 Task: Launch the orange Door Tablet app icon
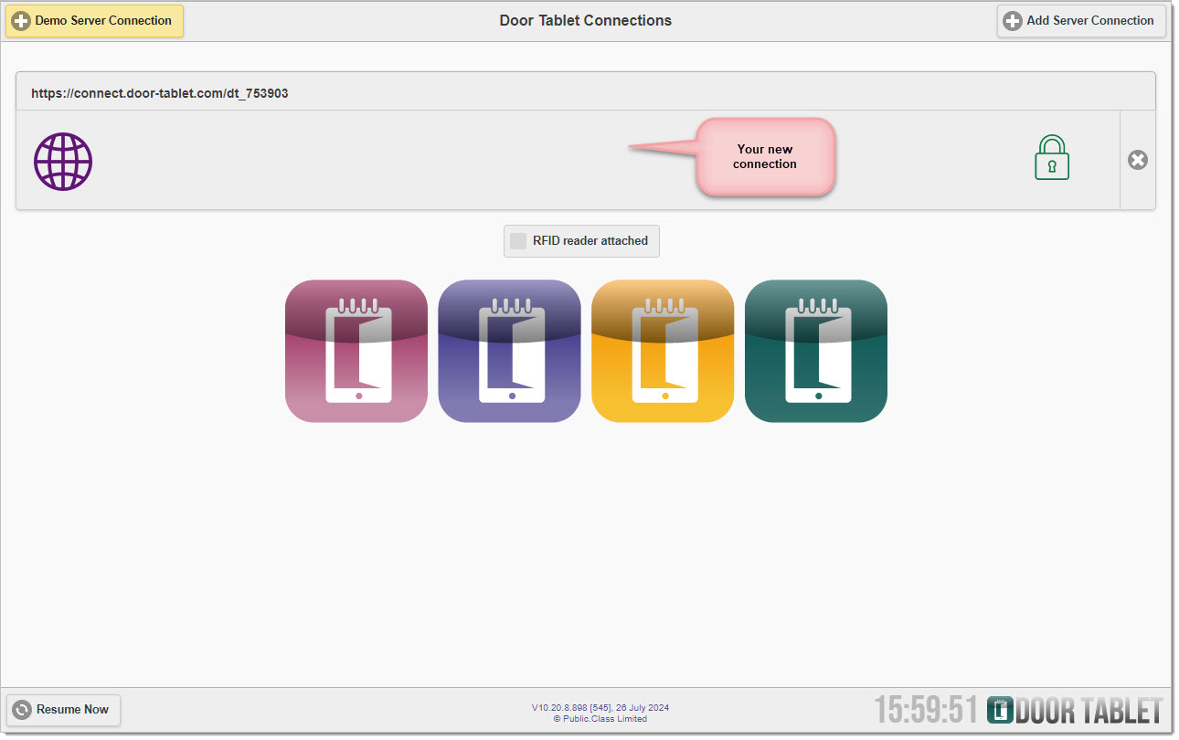663,351
